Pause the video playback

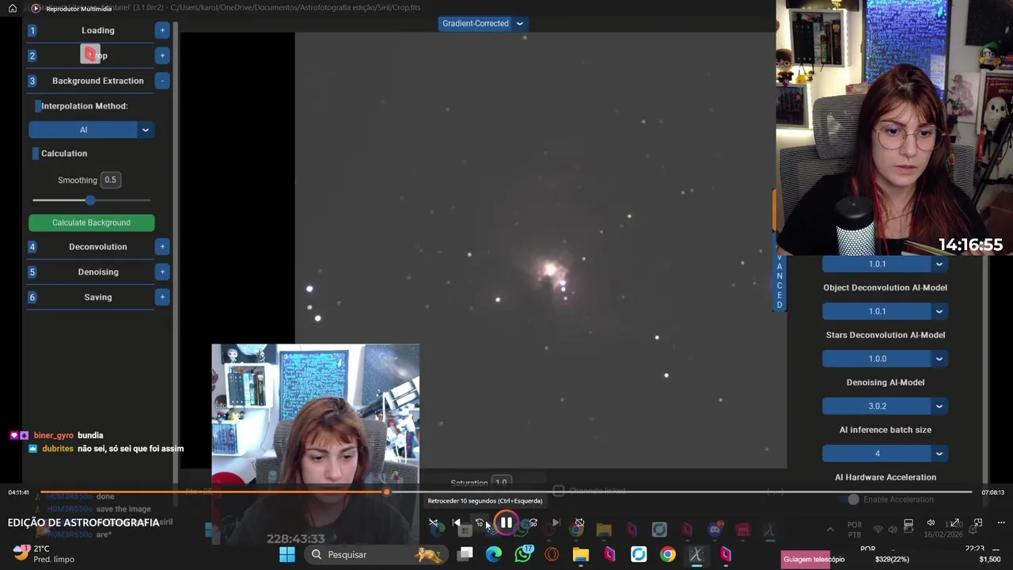tap(506, 522)
